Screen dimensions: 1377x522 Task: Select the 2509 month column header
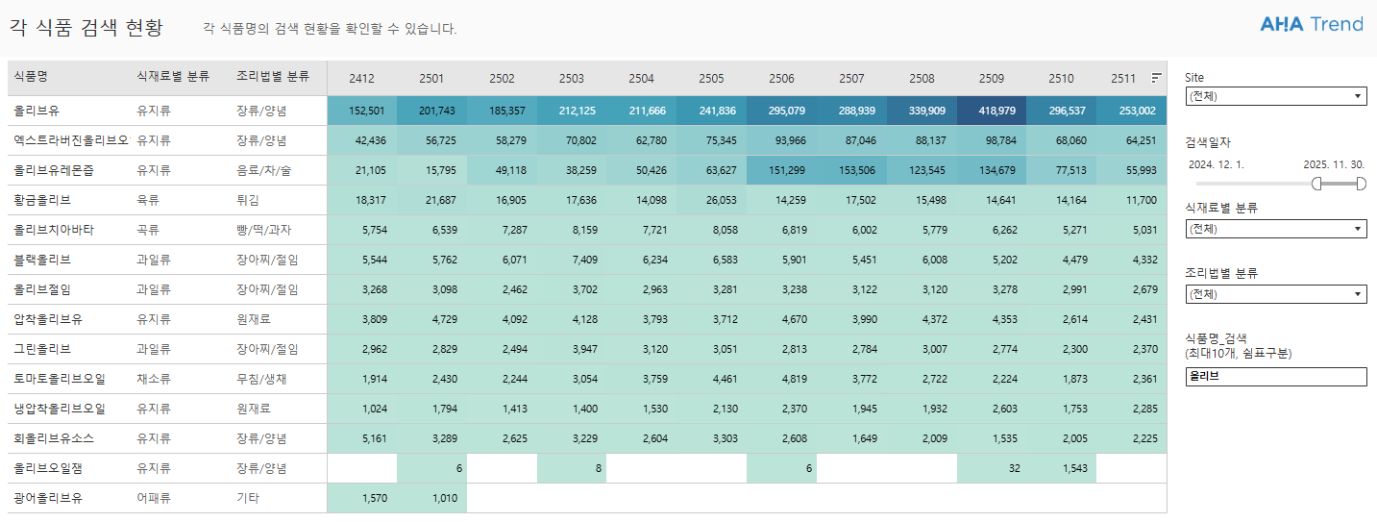click(x=992, y=79)
